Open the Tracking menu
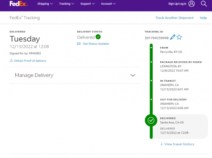 (x=67, y=4)
